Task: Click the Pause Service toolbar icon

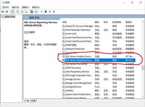Action: pos(50,12)
